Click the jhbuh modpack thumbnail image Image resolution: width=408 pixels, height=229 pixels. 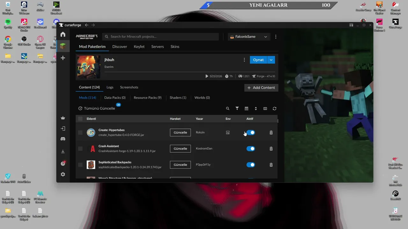click(89, 67)
